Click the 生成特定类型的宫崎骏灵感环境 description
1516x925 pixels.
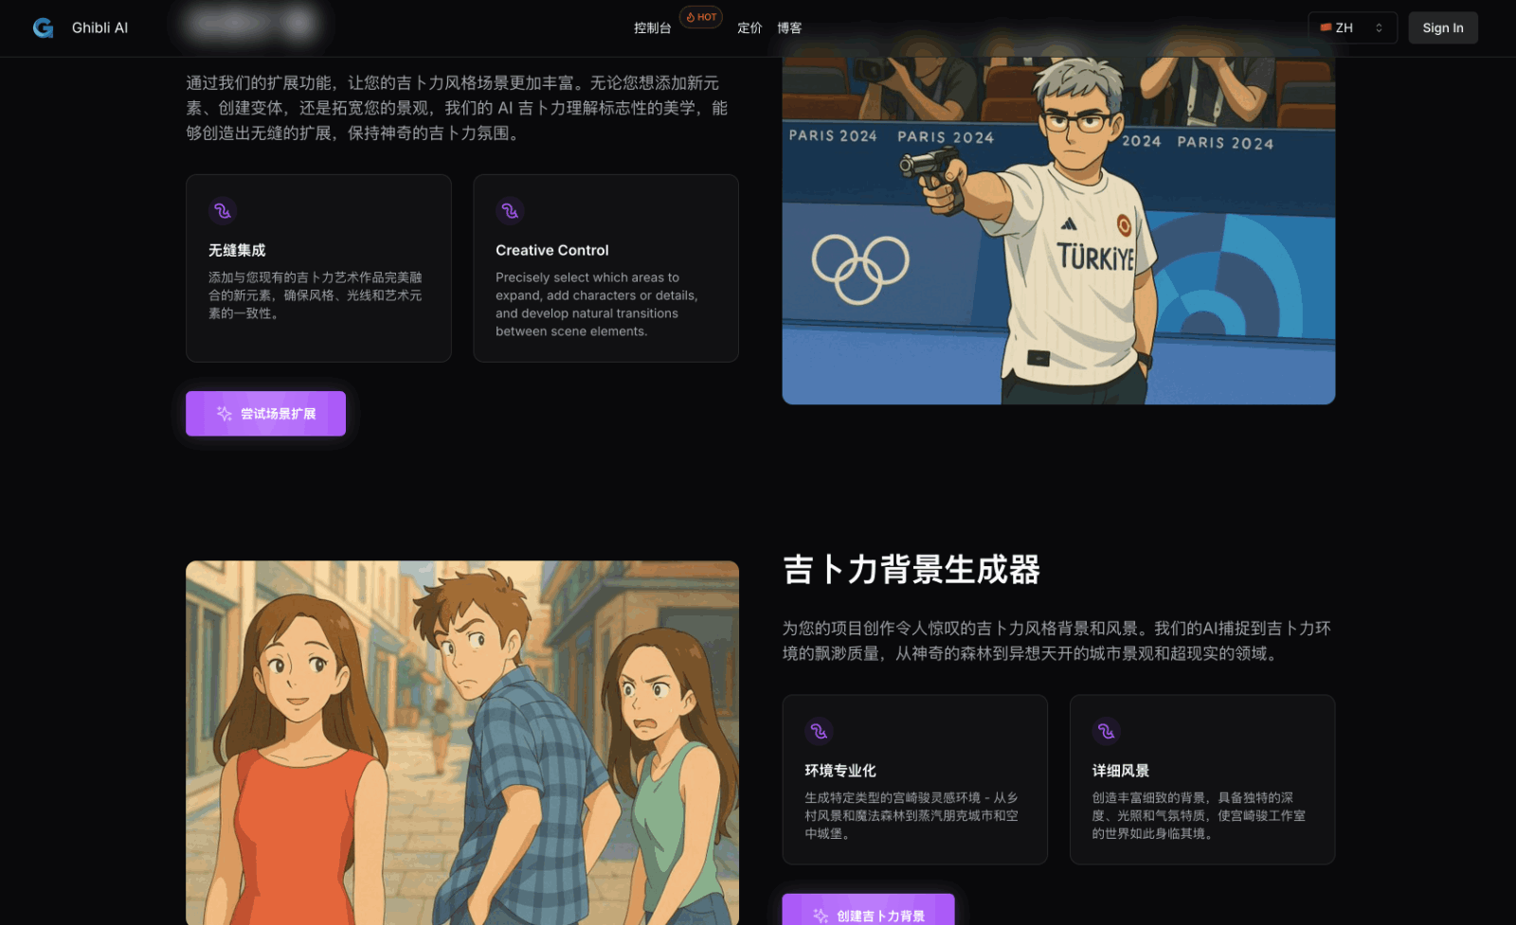[x=911, y=816]
